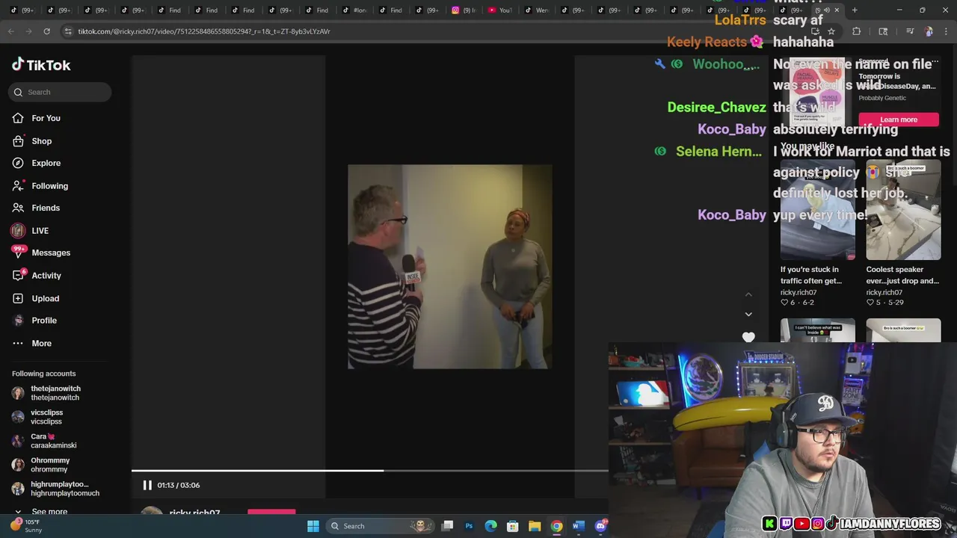Open caraakaminski following account
This screenshot has width=957, height=538.
[x=44, y=441]
